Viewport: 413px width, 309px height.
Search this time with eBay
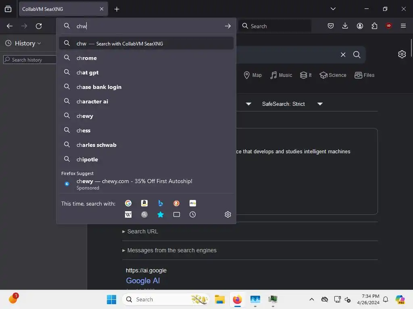click(193, 203)
